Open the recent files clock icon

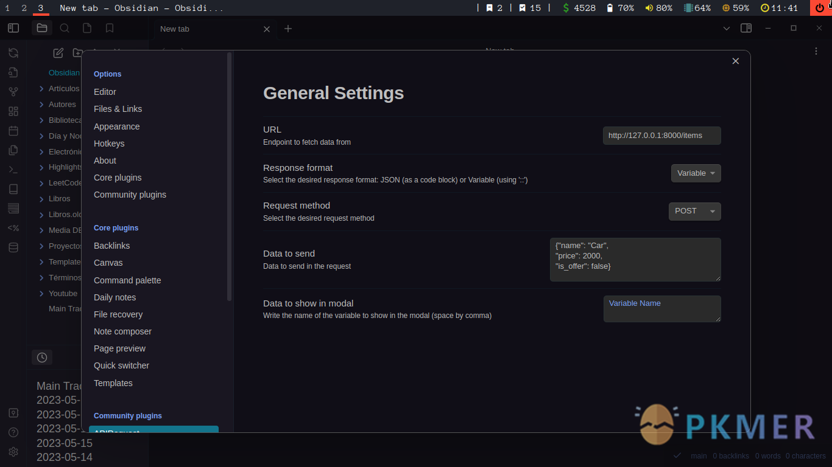click(42, 358)
